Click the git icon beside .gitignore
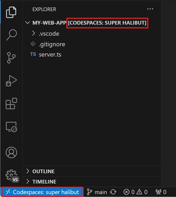Image resolution: width=176 pixels, height=197 pixels. click(x=33, y=44)
